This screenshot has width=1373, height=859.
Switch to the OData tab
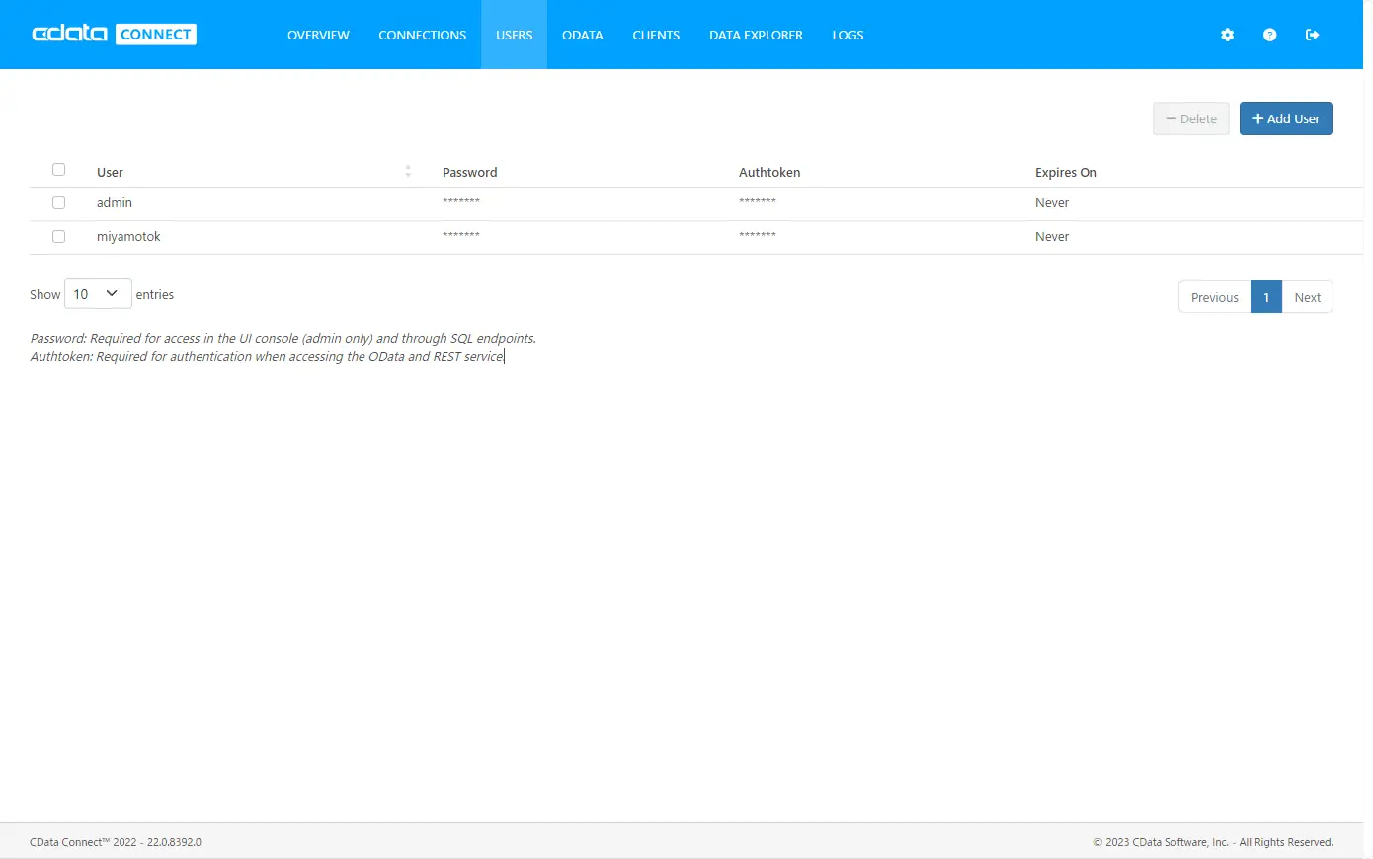click(582, 35)
